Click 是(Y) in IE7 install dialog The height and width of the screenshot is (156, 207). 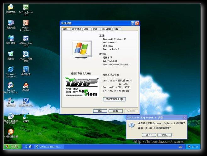point(149,135)
